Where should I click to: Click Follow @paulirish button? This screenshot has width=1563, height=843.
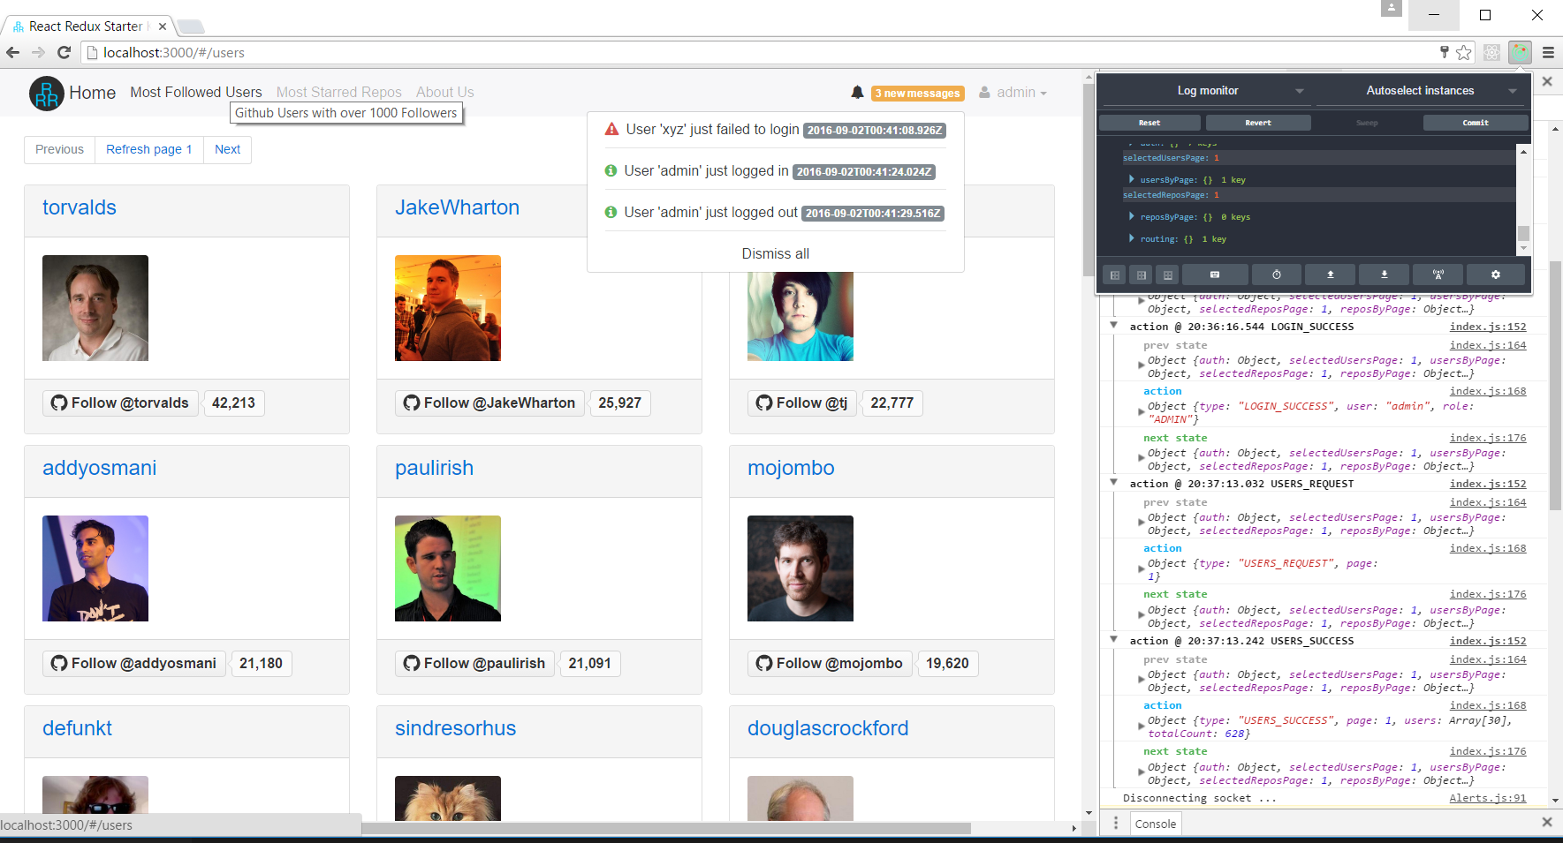[474, 663]
